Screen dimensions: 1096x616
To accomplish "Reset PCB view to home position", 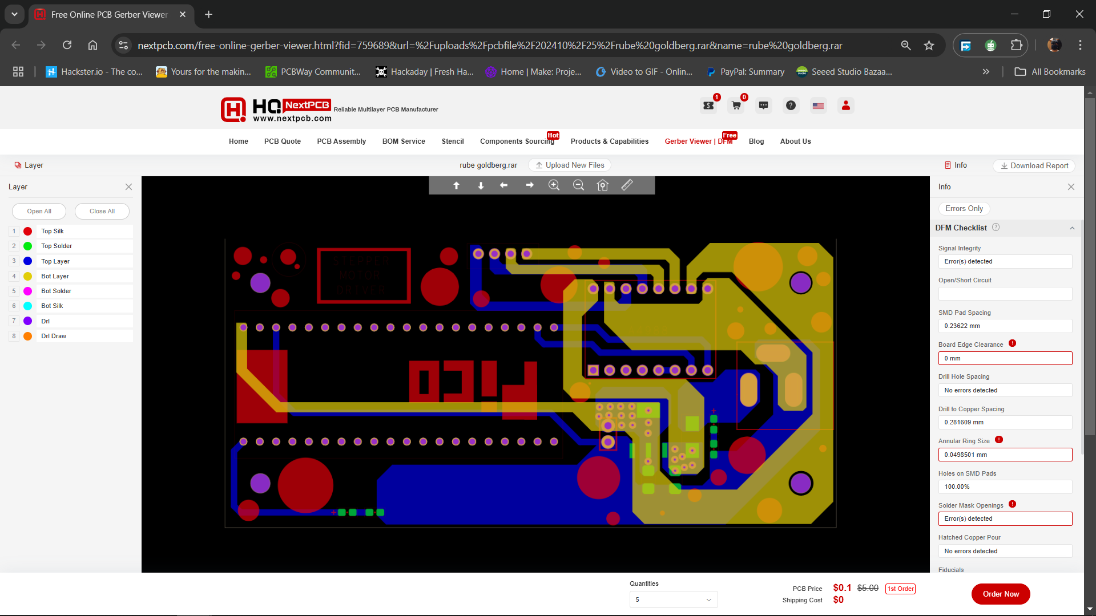I will tap(603, 185).
